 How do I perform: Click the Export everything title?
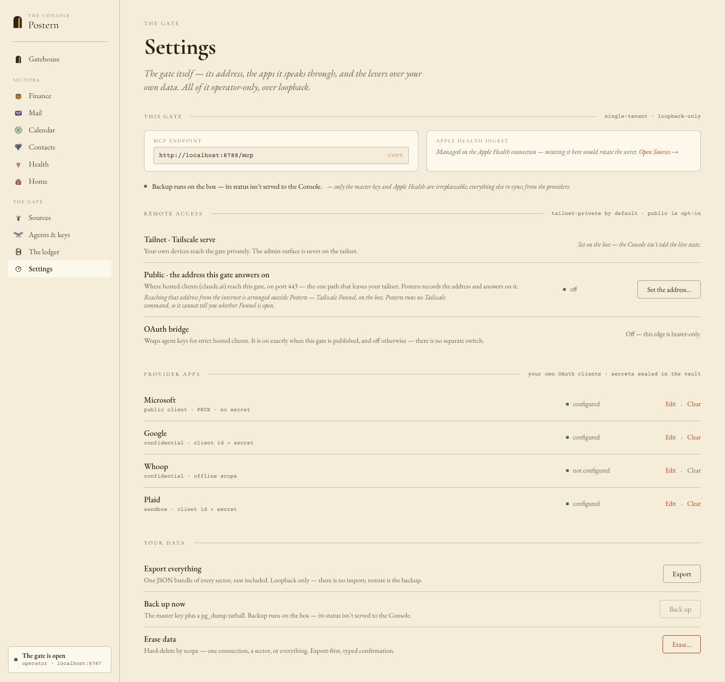pos(173,569)
